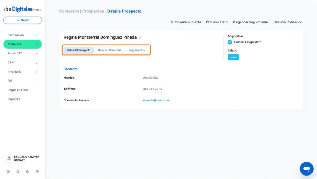The image size is (317, 179).
Task: Click the Nueva Cotización action
Action: [288, 22]
